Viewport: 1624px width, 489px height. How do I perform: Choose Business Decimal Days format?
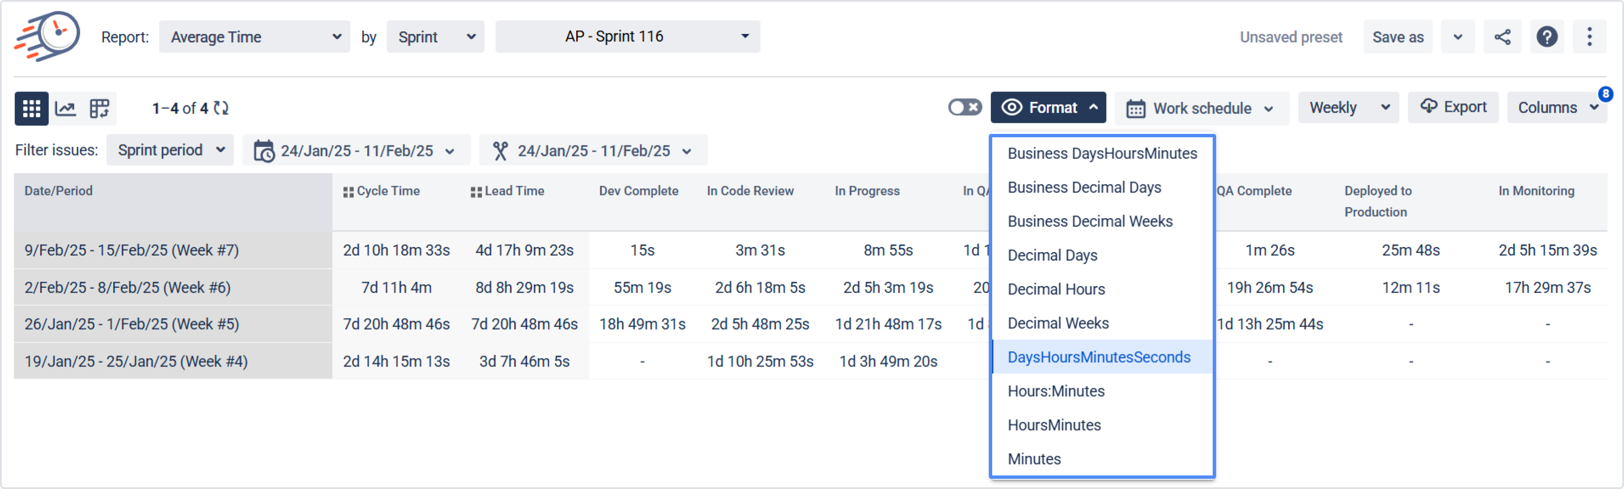pos(1084,188)
